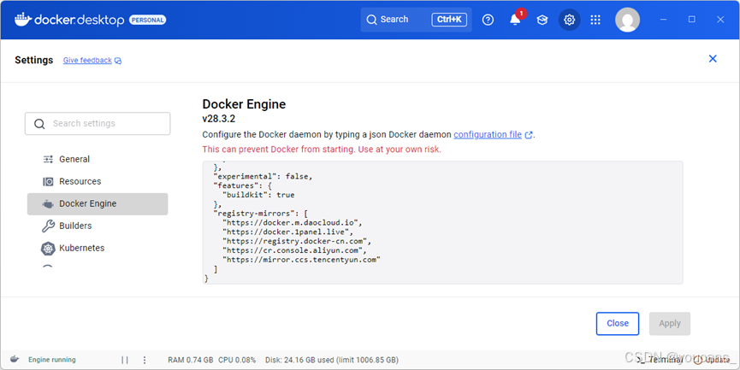The image size is (740, 370).
Task: Select Builders settings tab
Action: click(98, 226)
